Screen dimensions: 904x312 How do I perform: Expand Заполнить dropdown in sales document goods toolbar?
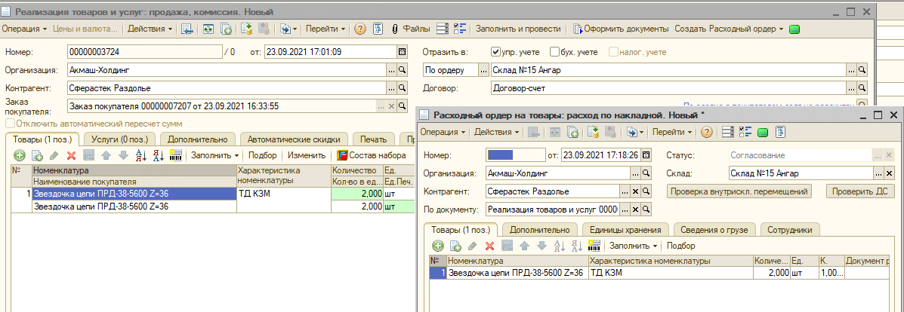(x=215, y=155)
